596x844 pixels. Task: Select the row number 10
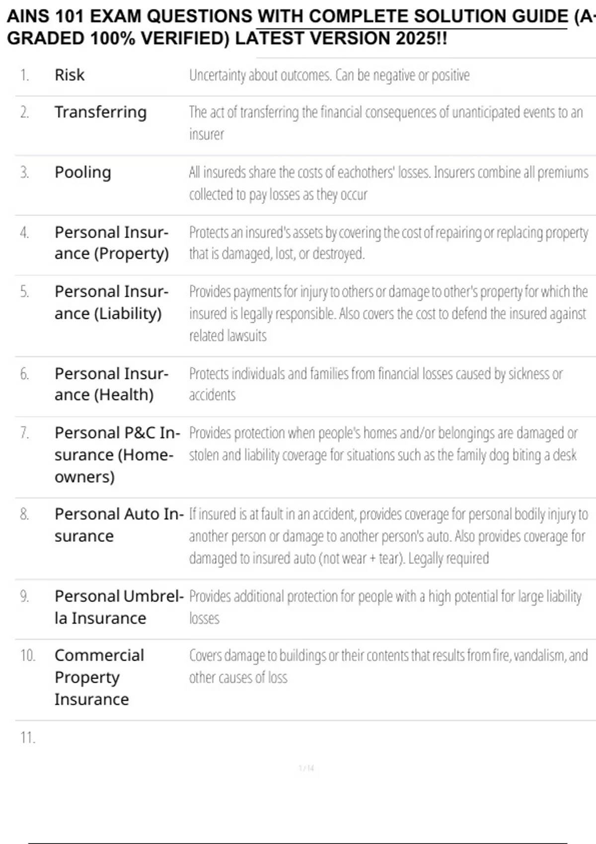tap(28, 655)
